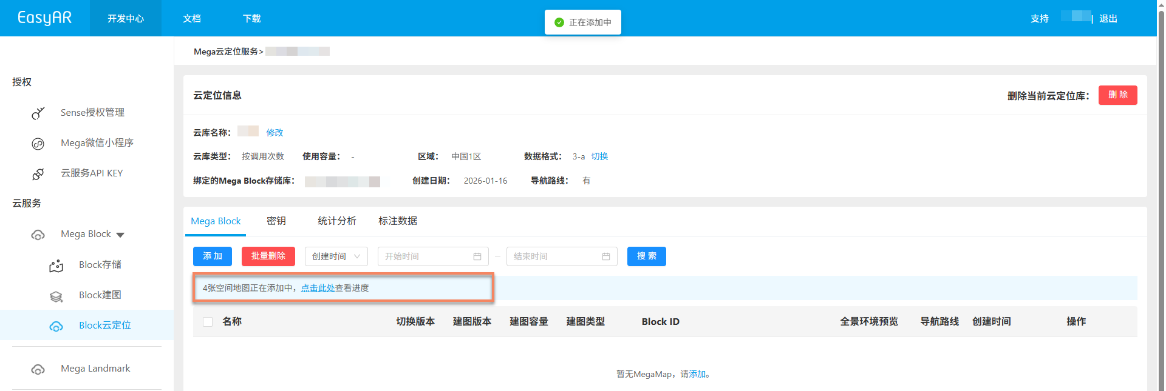
Task: Click the calendar icon in 开始时间 field
Action: 477,256
